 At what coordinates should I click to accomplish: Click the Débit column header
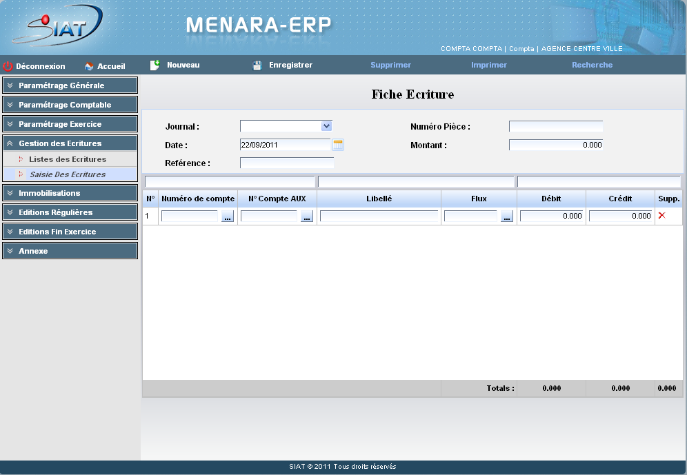point(551,199)
